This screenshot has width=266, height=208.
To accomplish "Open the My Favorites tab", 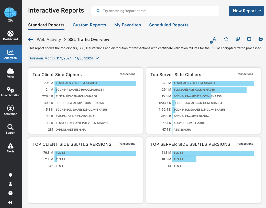I will 127,25.
